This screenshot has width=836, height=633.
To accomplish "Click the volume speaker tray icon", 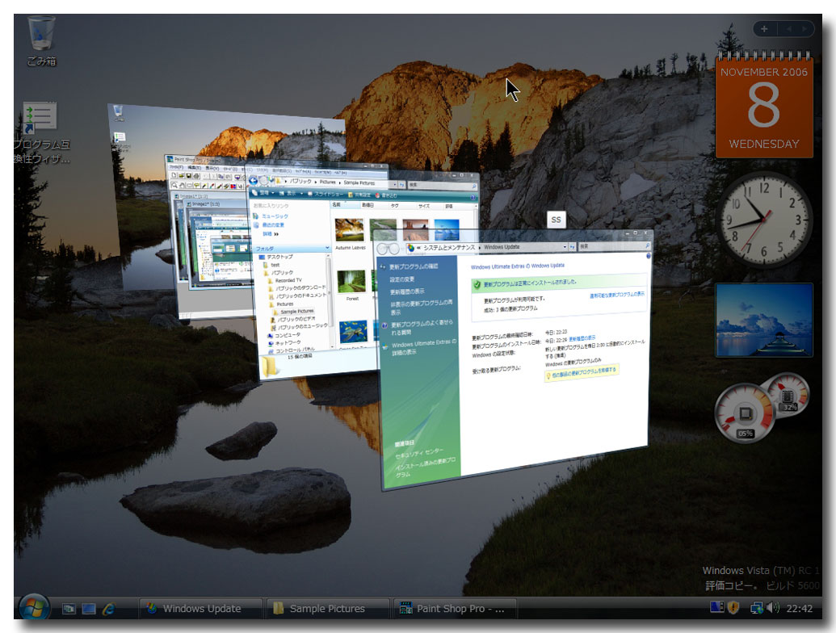I will pos(772,607).
